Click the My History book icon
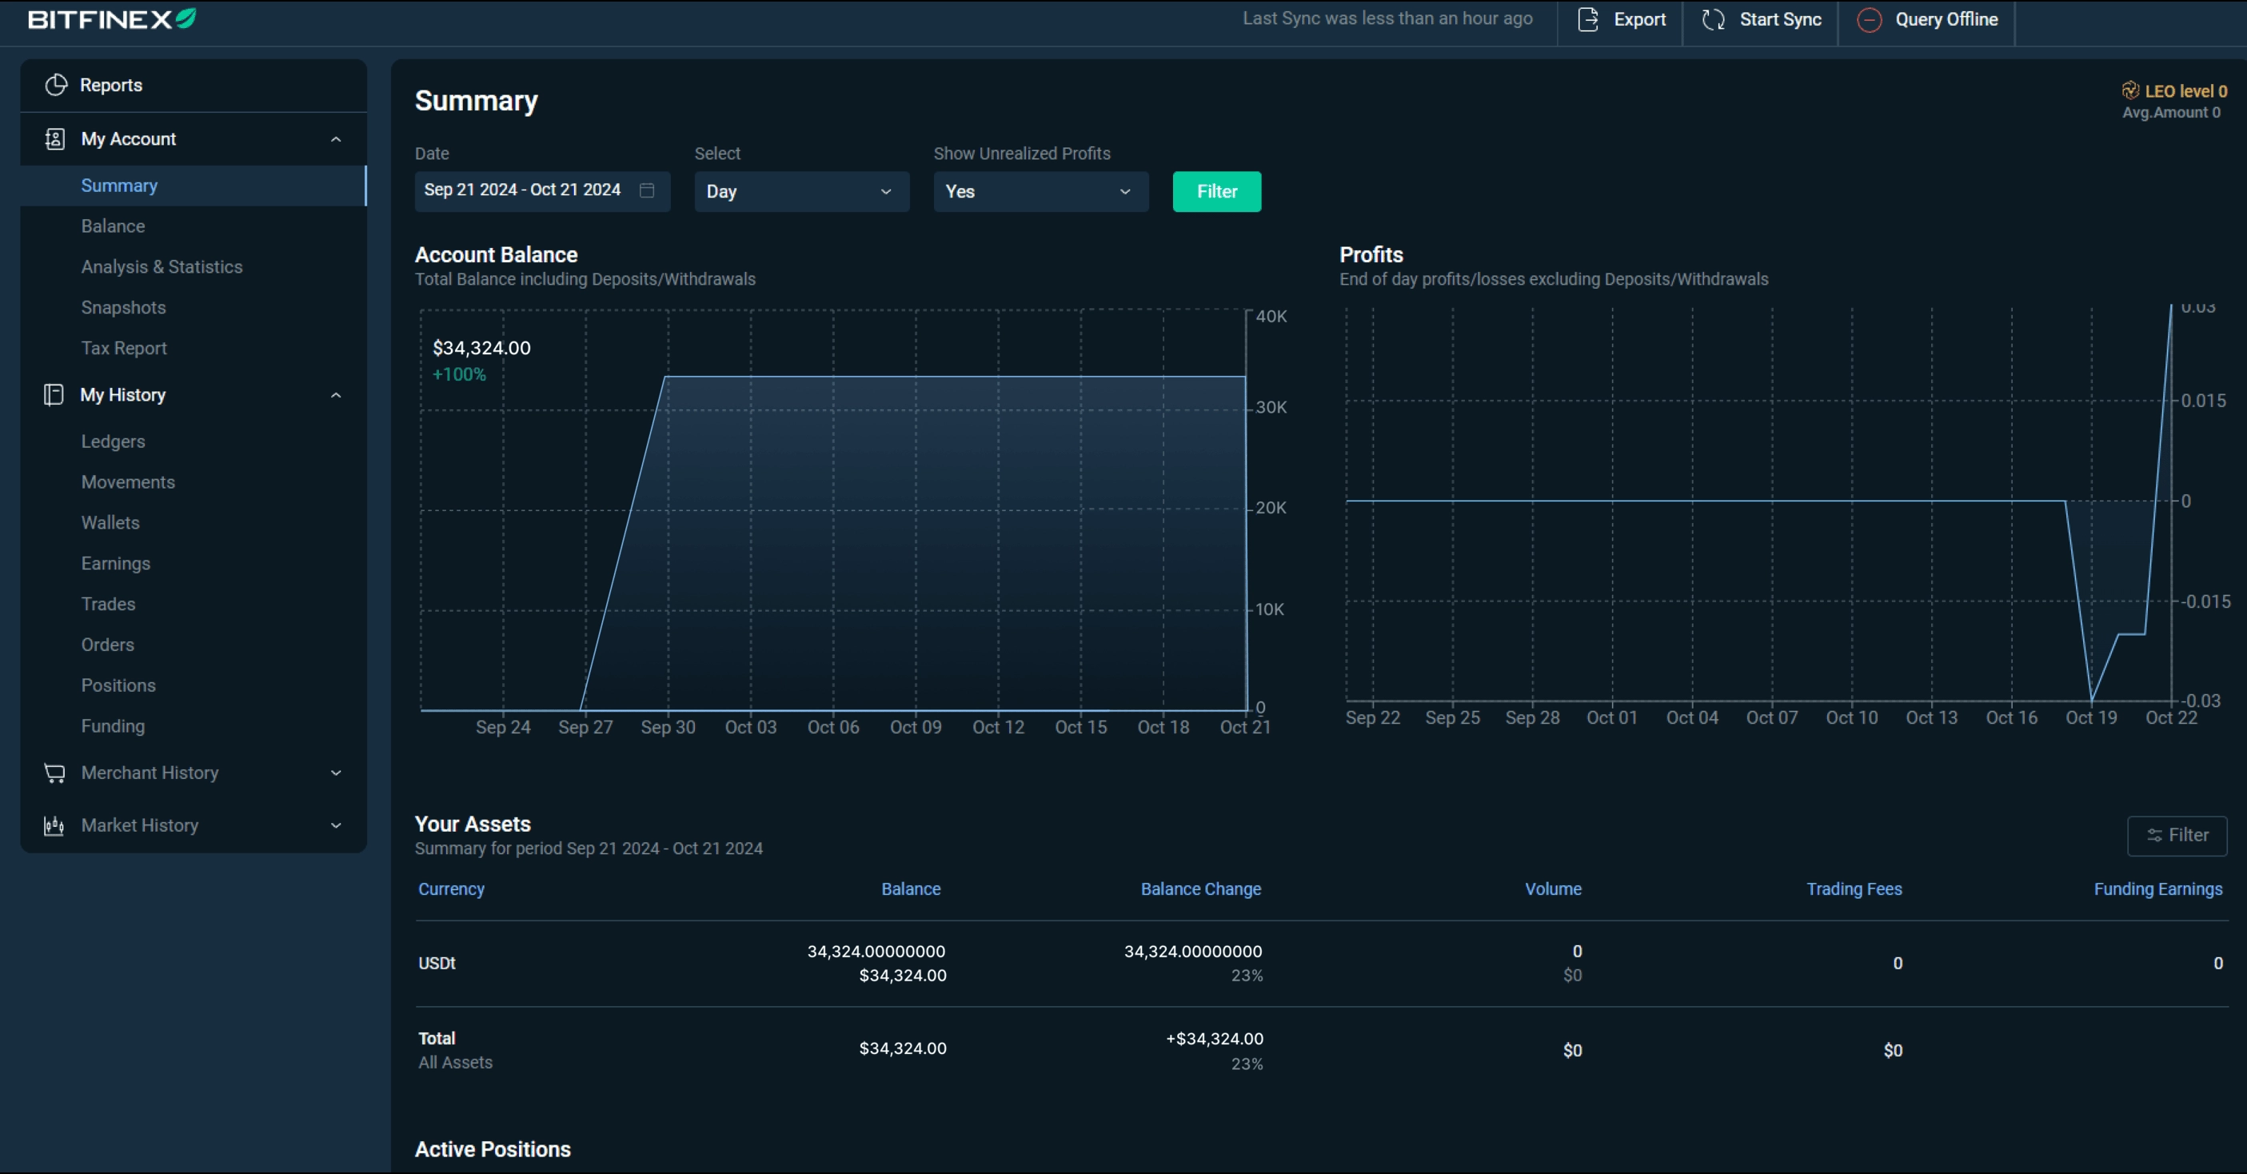The image size is (2247, 1174). (x=54, y=395)
